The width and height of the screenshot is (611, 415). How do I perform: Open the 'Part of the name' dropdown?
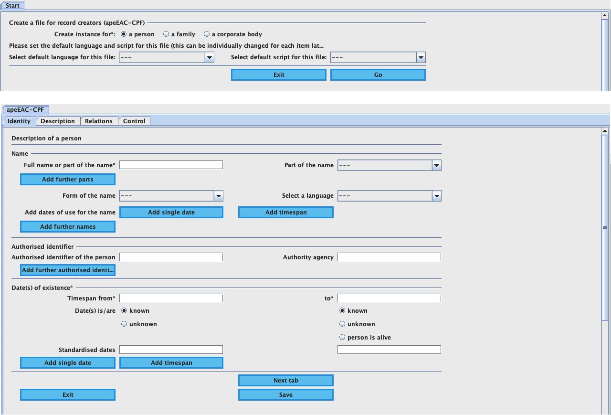coord(436,165)
